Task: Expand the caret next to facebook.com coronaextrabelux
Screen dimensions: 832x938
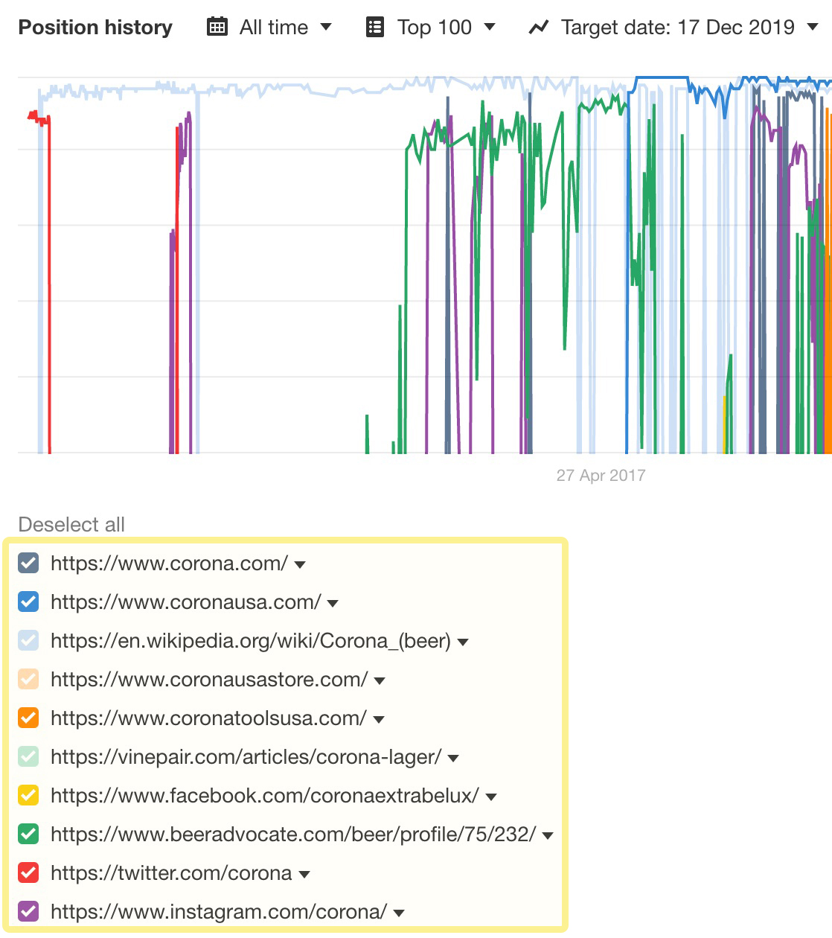Action: click(x=491, y=797)
